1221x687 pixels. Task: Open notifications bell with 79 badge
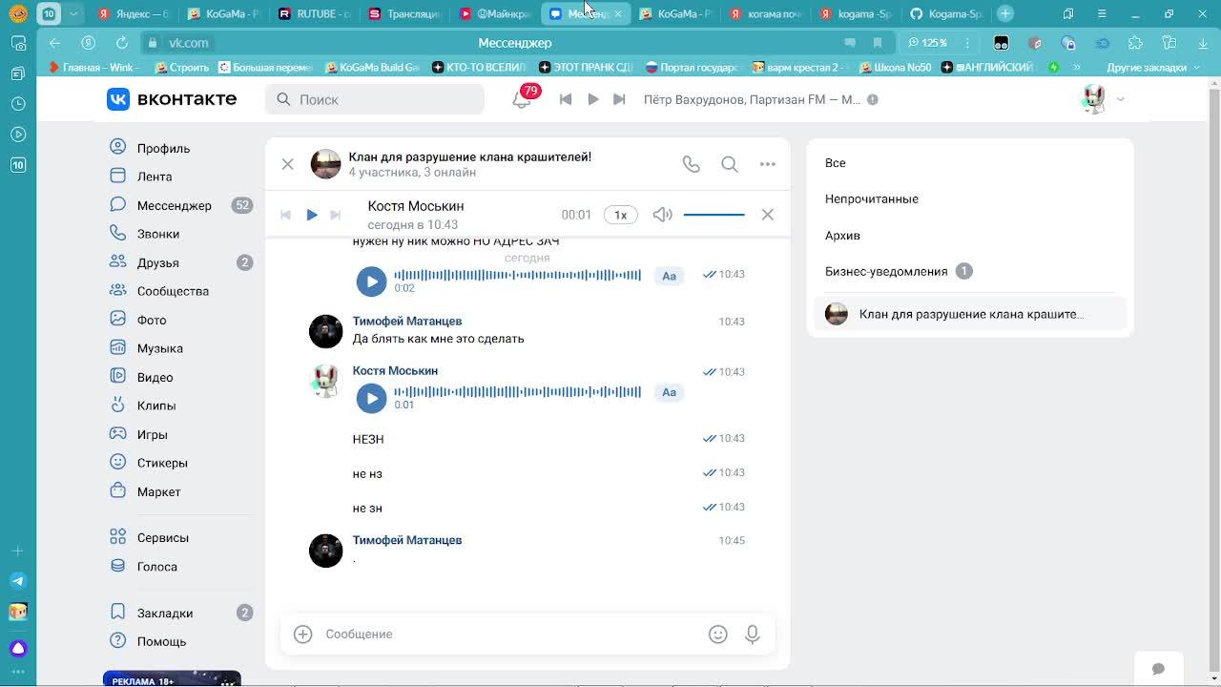point(522,99)
